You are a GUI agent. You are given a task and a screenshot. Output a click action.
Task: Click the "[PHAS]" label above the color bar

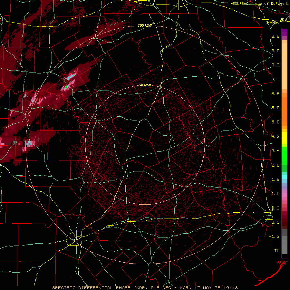point(272,22)
